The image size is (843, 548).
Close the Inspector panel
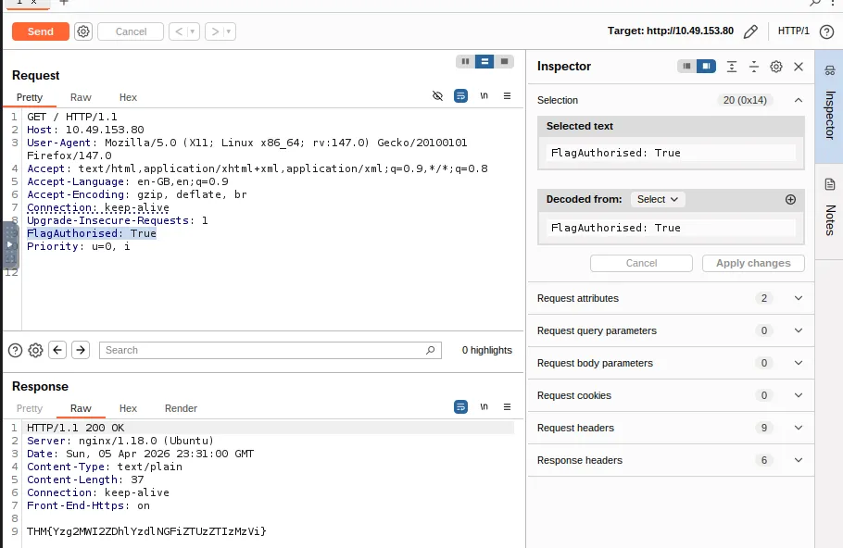pyautogui.click(x=798, y=67)
